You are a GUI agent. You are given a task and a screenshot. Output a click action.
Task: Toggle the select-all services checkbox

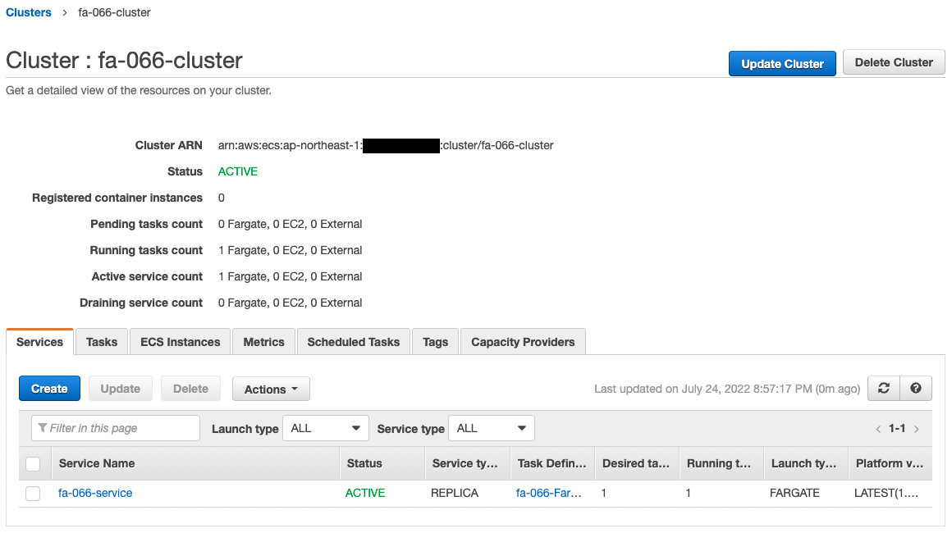(x=33, y=464)
